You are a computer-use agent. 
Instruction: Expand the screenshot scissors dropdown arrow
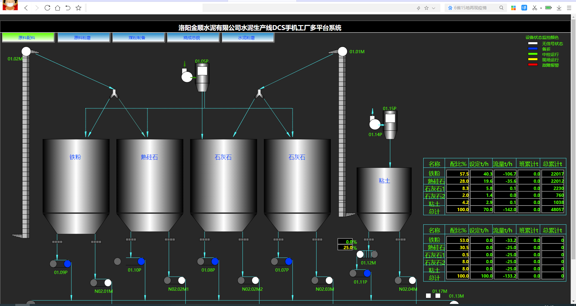click(541, 8)
